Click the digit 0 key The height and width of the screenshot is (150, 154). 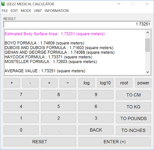[21, 130]
